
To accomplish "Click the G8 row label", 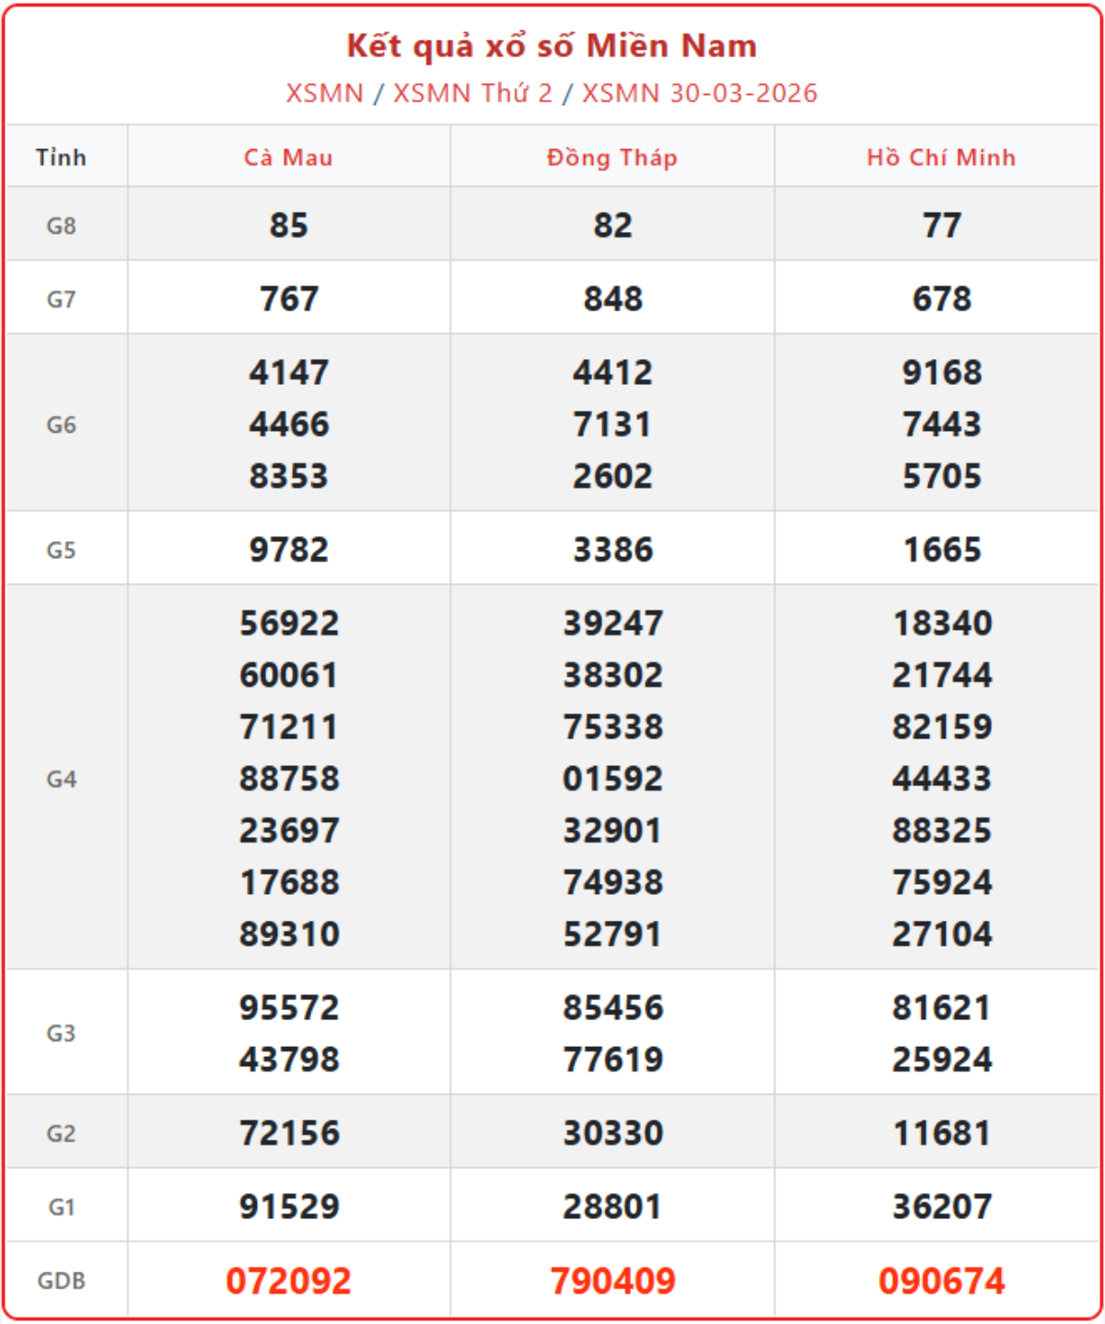I will 62,226.
